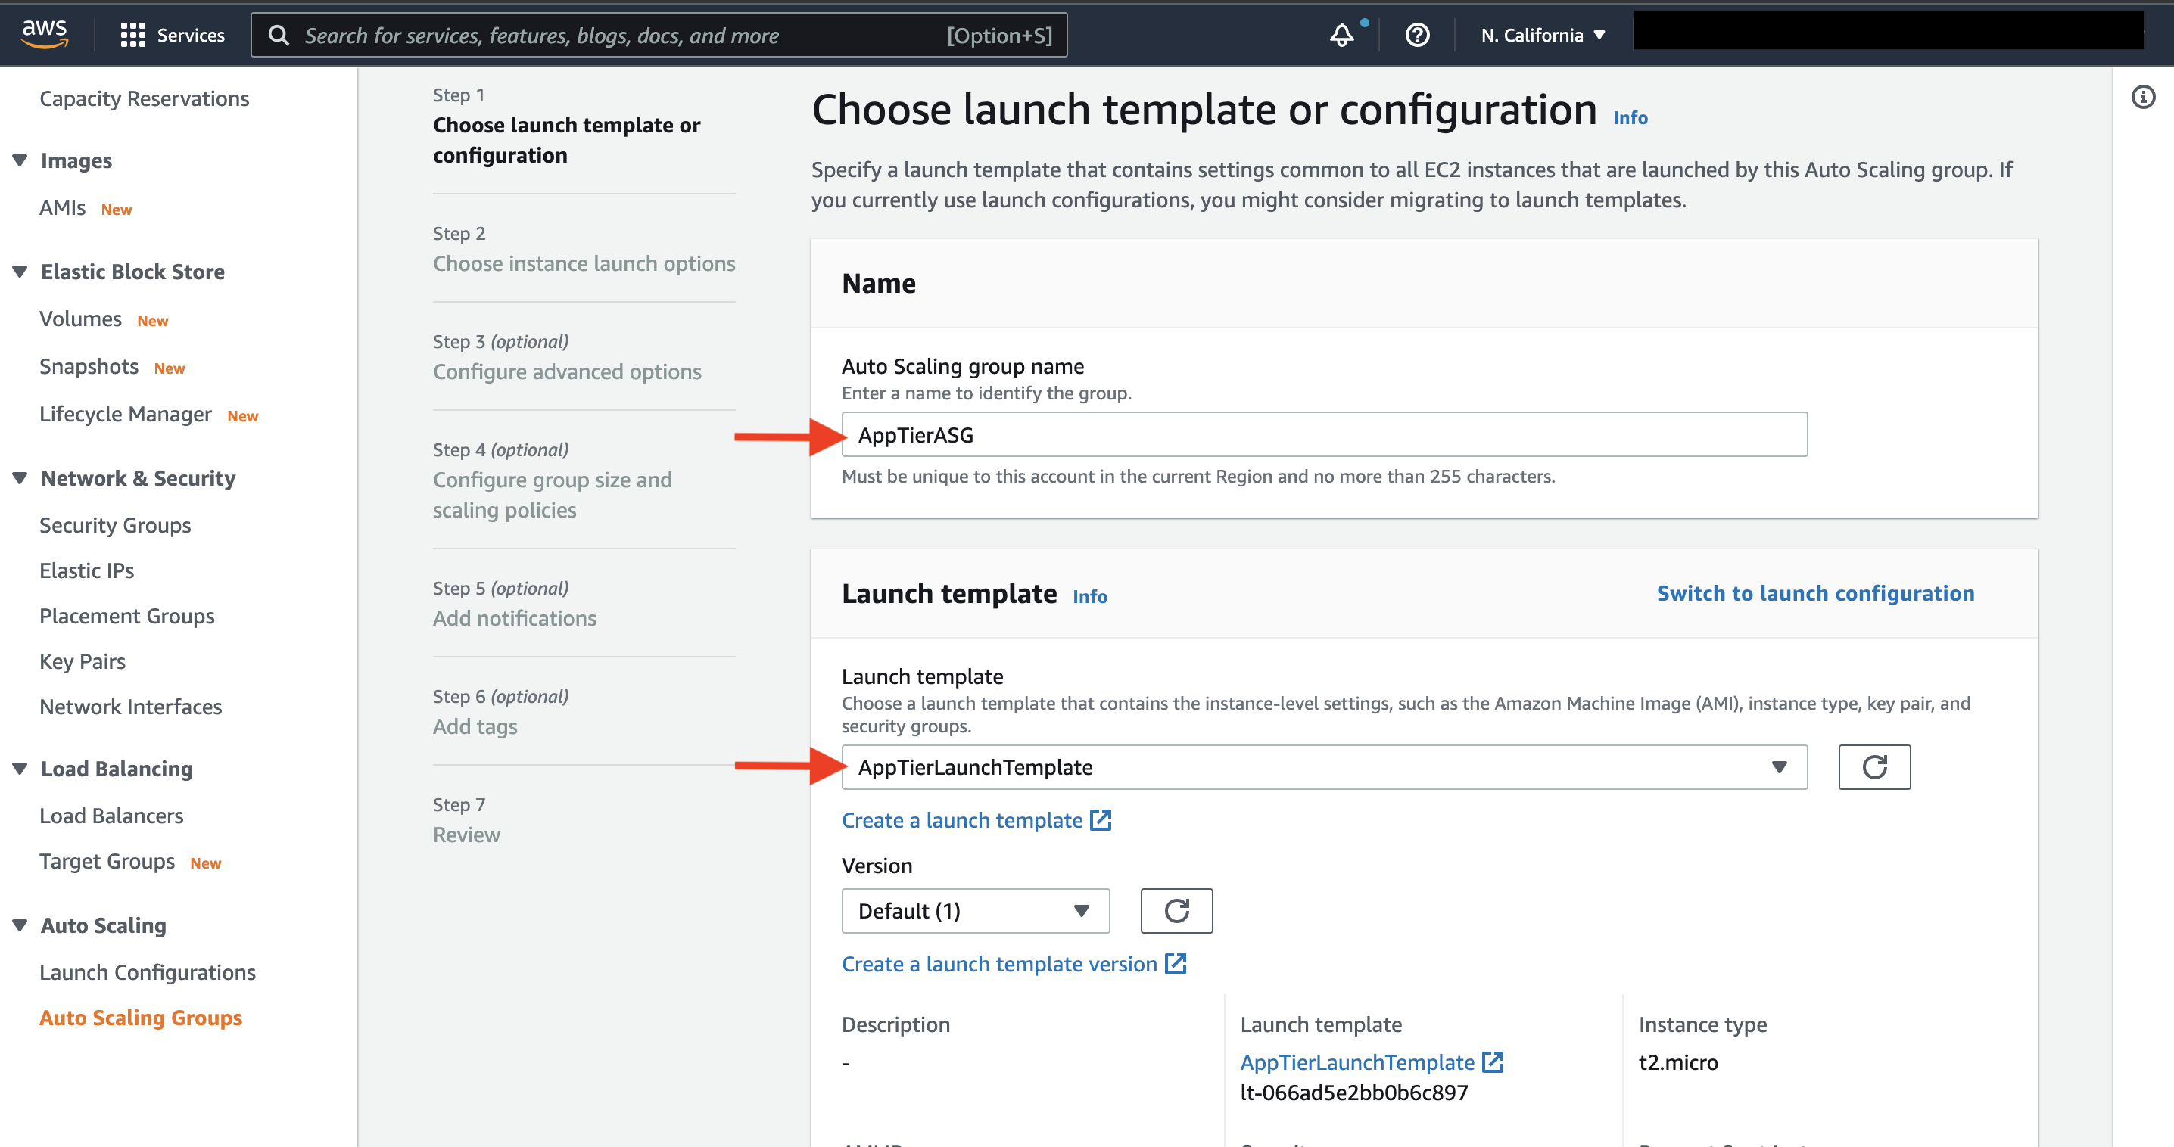Open Load Balancers page
Screen dimensions: 2174x1147
111,816
